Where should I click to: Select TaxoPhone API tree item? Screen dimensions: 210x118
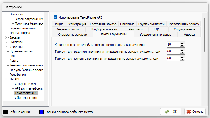26,93
